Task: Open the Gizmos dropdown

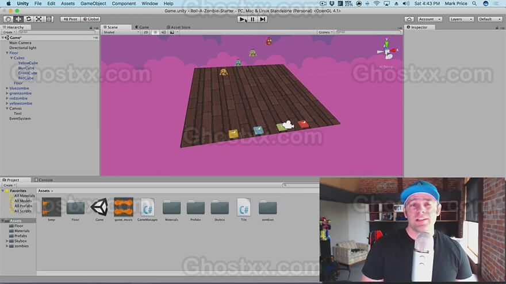Action: click(325, 32)
